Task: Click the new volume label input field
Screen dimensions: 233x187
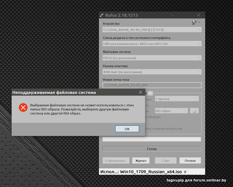Action: [152, 85]
